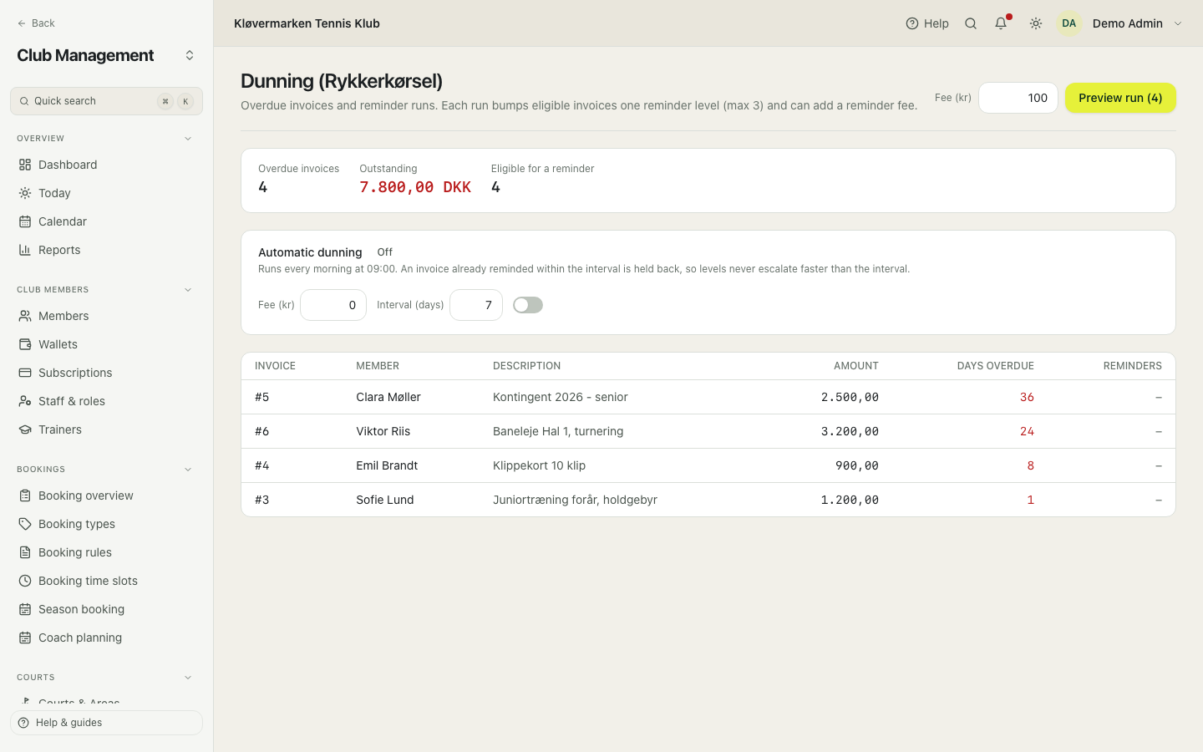Click the Days Overdue column header
Image resolution: width=1203 pixels, height=752 pixels.
pos(996,366)
